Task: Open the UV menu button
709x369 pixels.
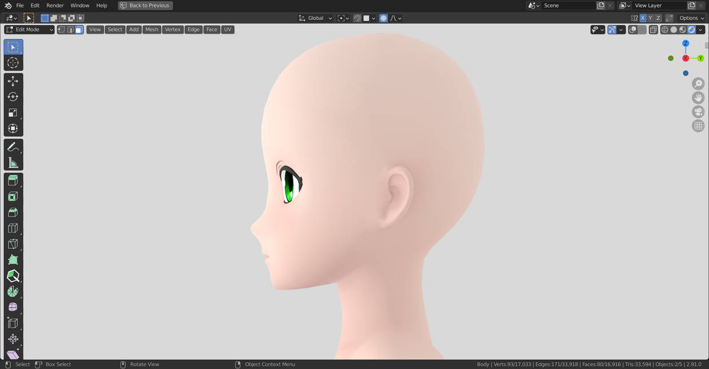Action: [228, 30]
